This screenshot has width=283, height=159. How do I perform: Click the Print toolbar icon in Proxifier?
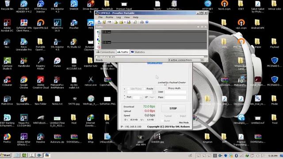coord(142,22)
